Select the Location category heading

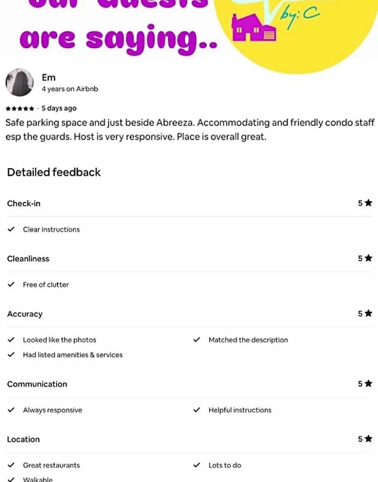[23, 439]
